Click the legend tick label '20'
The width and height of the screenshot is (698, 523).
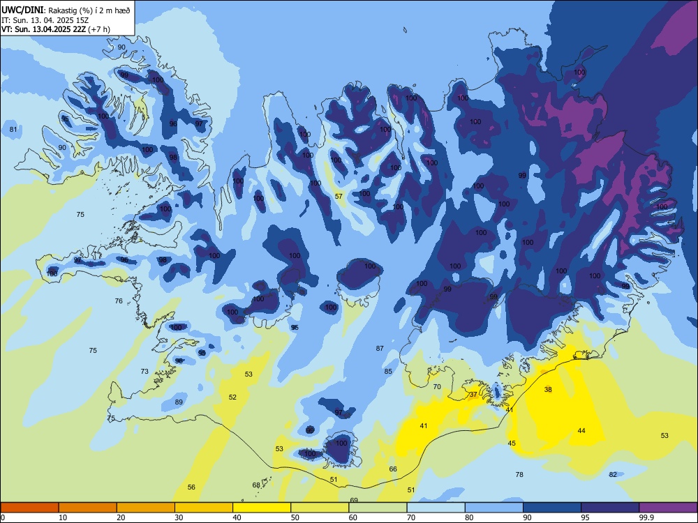[x=121, y=517]
